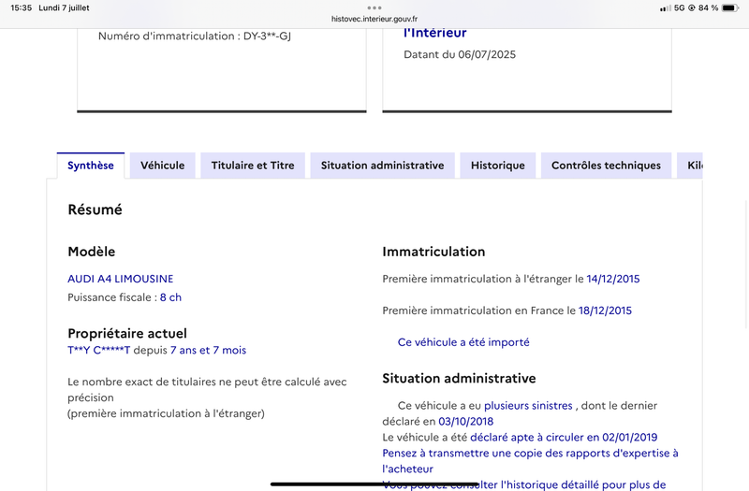The width and height of the screenshot is (749, 491).
Task: Select the Situation administrative tab
Action: [x=382, y=166]
